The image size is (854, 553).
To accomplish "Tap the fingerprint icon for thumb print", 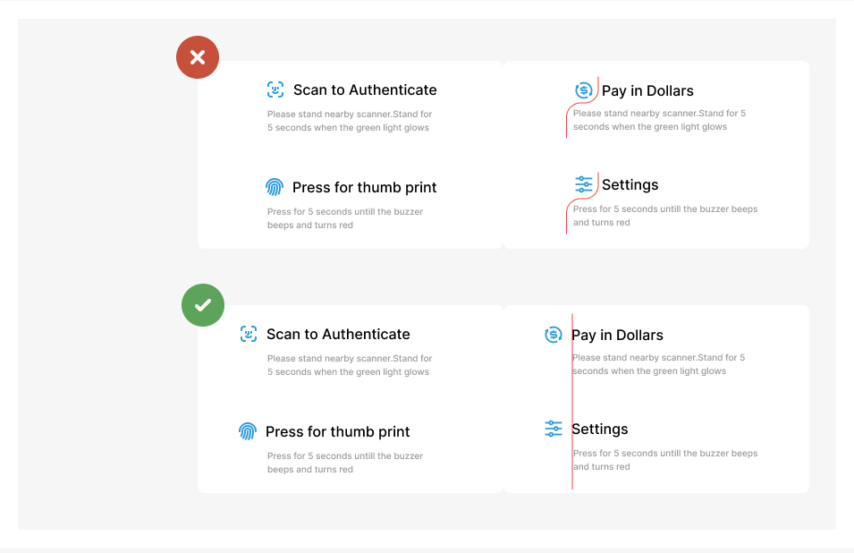I will point(274,187).
